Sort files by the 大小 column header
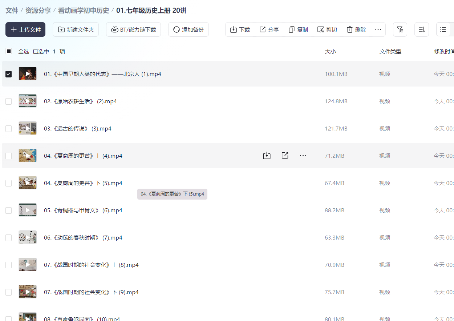This screenshot has height=321, width=454. point(331,51)
